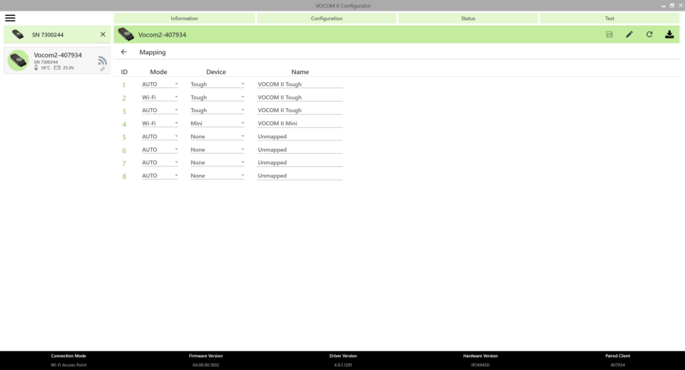Click the adapter icon in green header
The image size is (685, 370).
tap(126, 34)
